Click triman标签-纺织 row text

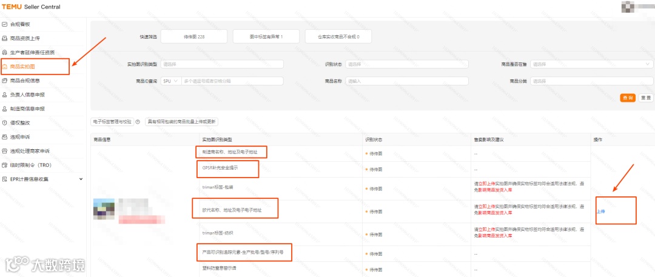[218, 233]
